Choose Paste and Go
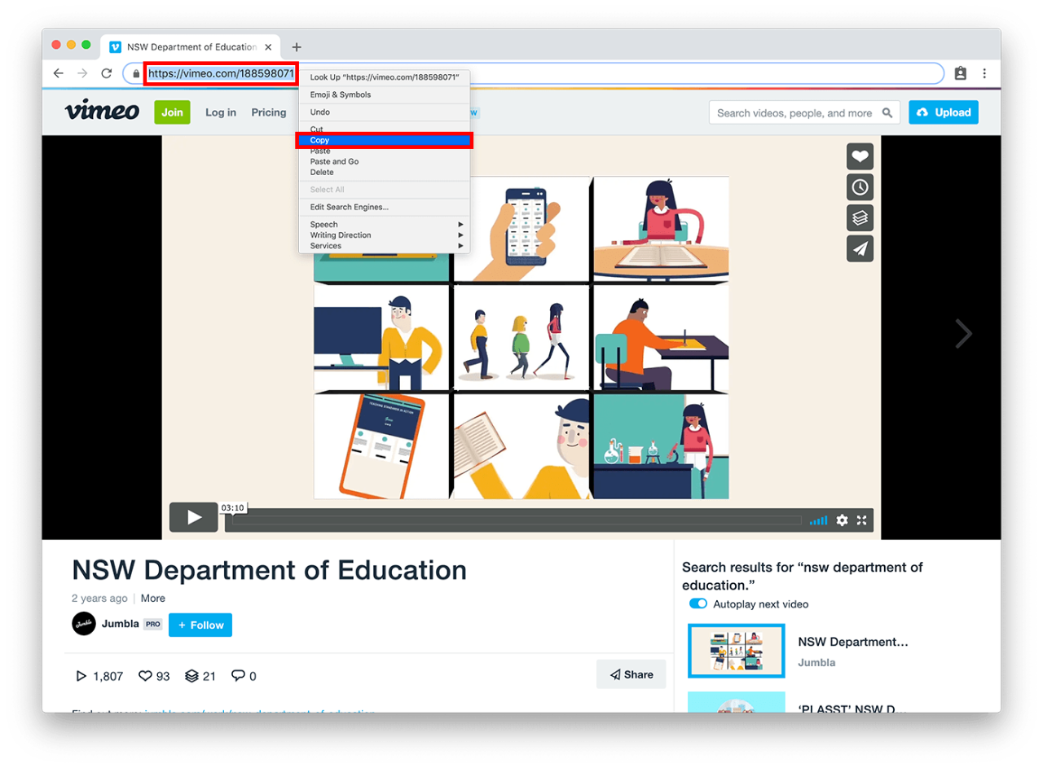Viewport: 1043px width, 768px height. (385, 161)
